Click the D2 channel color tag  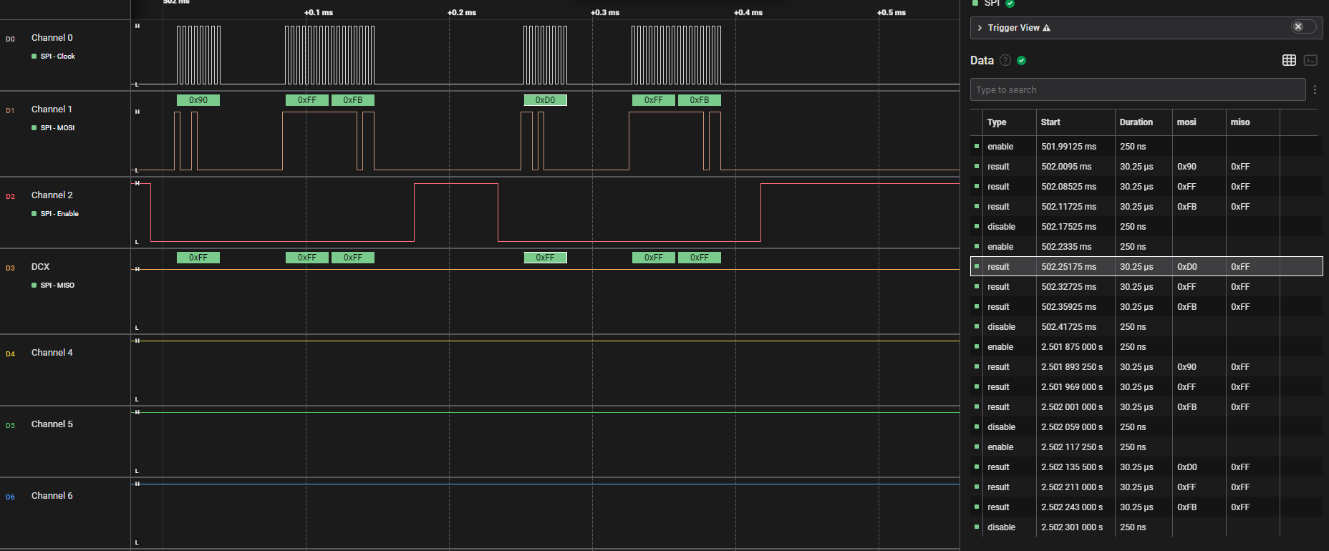[10, 197]
